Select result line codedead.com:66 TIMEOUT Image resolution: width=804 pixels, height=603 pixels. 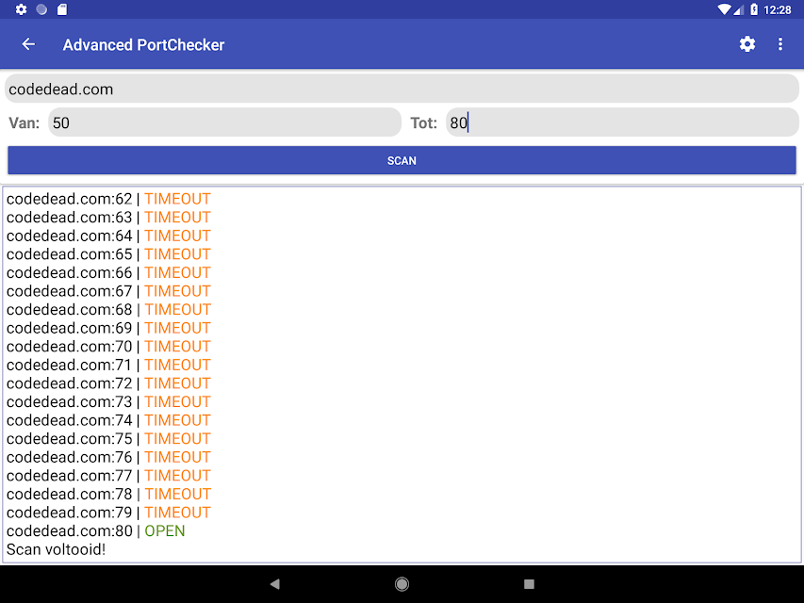[108, 273]
